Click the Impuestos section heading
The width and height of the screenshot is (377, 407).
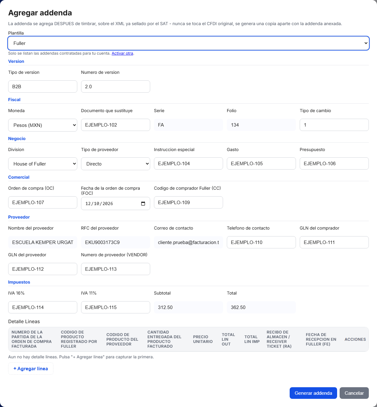click(19, 282)
